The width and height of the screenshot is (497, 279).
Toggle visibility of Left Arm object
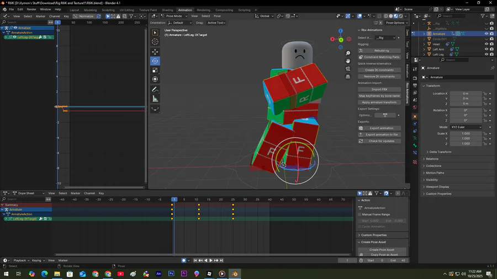486,49
